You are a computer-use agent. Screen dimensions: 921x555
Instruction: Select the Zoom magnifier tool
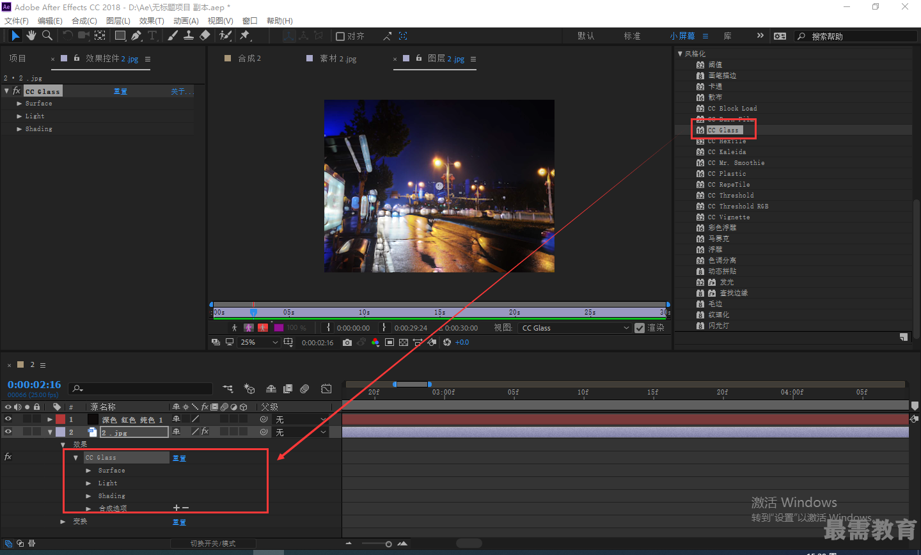(47, 36)
